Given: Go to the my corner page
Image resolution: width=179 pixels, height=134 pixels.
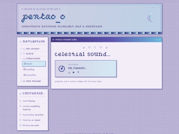Looking at the screenshot, I should pyautogui.click(x=32, y=49).
